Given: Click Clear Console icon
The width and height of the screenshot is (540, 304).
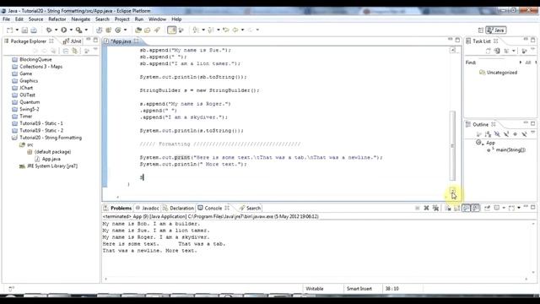Looking at the screenshot, I should (448, 208).
